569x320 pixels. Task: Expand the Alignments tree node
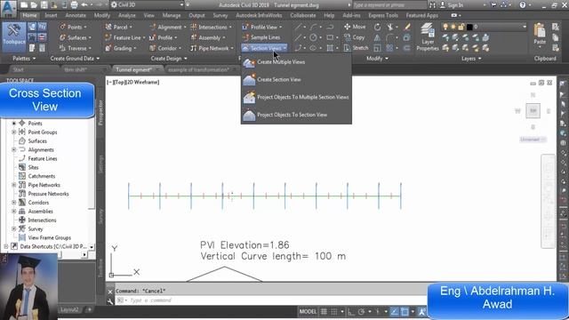tap(14, 149)
